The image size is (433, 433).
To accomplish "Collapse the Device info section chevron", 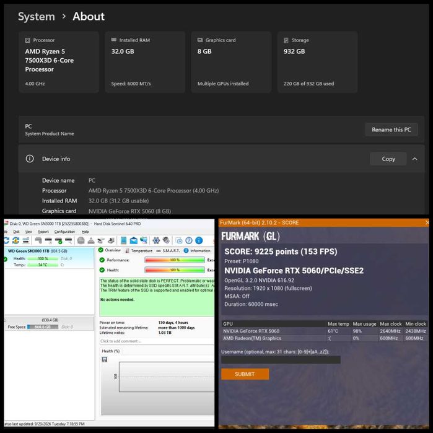I will [x=415, y=159].
